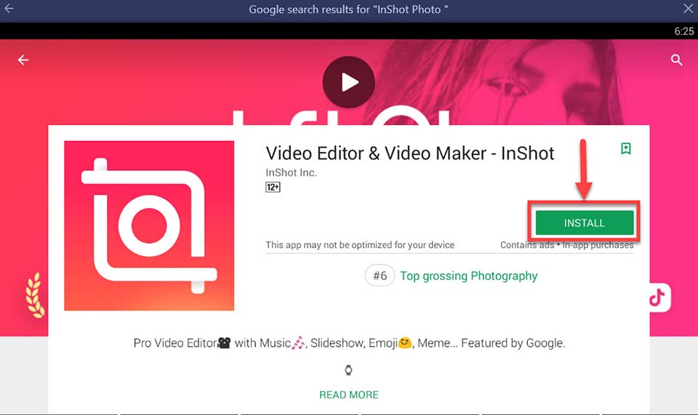Click the 'Google search results for InShot Photo' title
The image size is (698, 415).
[348, 9]
